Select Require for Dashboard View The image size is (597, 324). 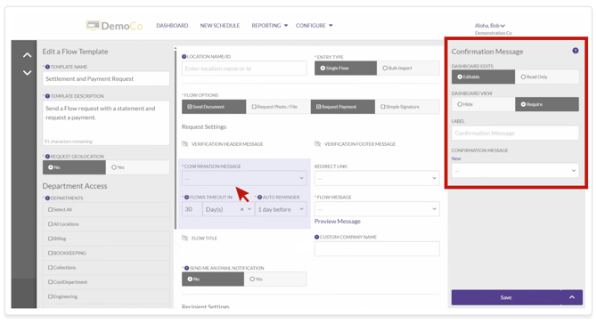pyautogui.click(x=547, y=104)
